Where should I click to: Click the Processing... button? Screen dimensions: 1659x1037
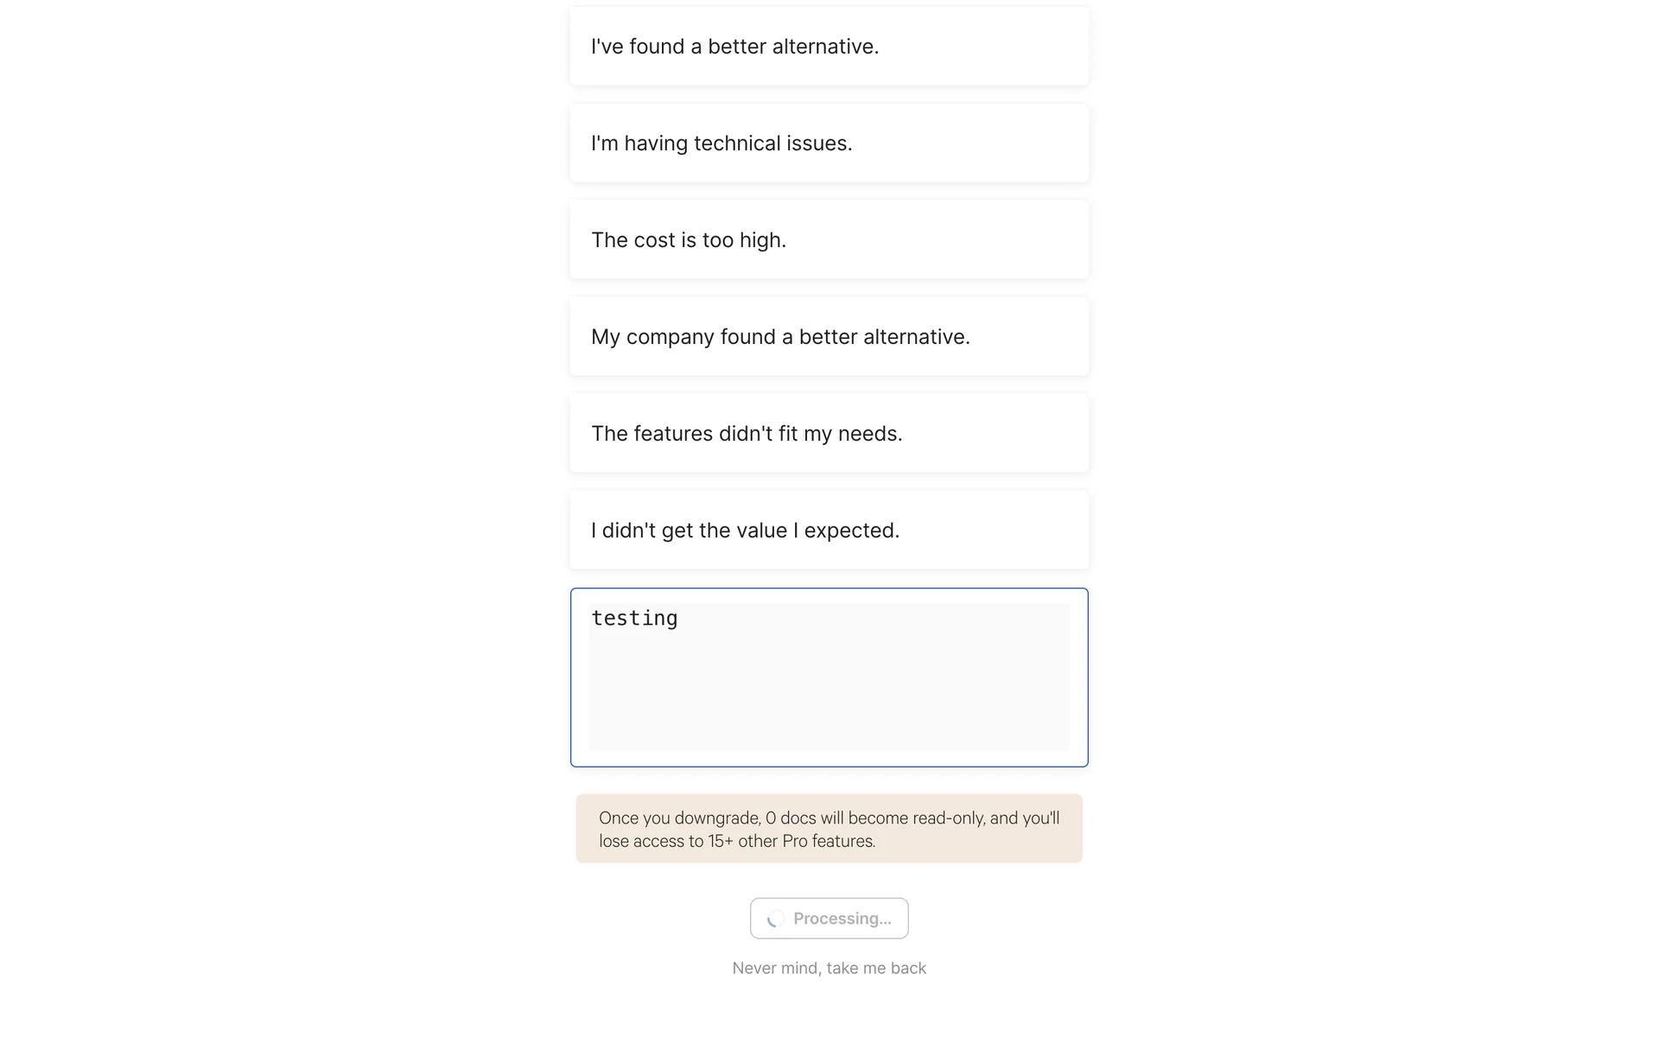coord(829,919)
